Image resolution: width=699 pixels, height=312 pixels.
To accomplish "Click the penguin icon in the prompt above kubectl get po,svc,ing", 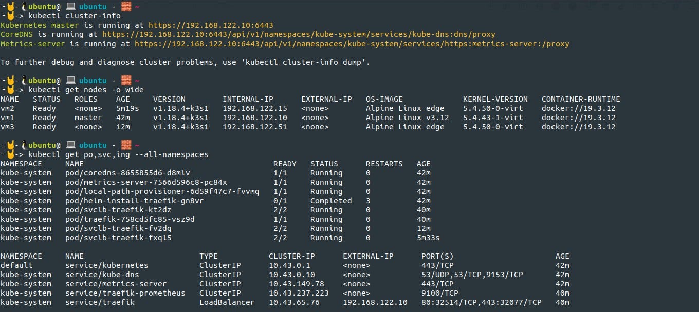I will [x=24, y=145].
